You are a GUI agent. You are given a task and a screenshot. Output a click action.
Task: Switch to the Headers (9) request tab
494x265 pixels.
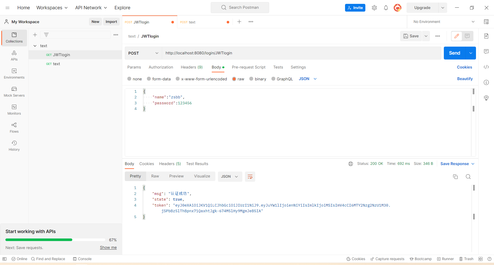192,67
